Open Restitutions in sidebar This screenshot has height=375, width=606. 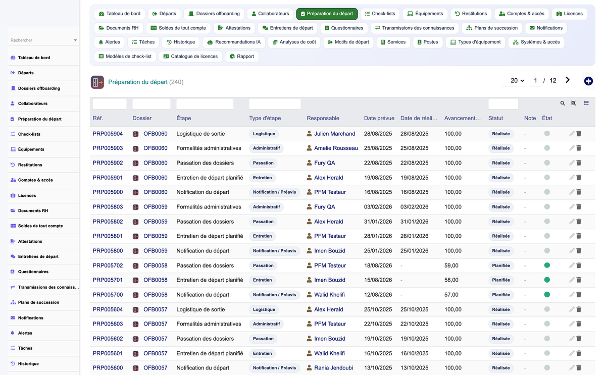point(30,165)
